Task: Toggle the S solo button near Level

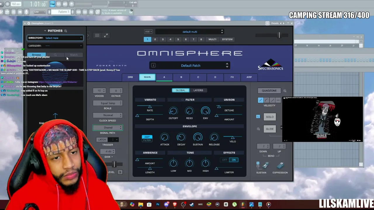Action: pos(120,172)
